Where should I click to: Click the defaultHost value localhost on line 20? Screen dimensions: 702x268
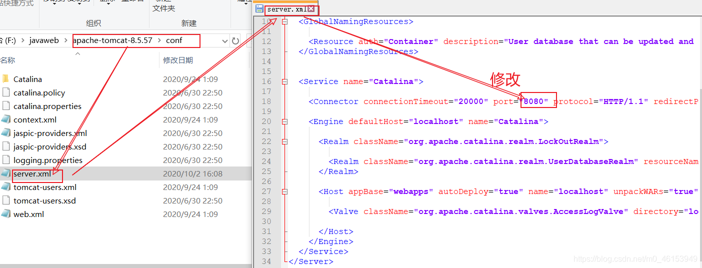435,121
